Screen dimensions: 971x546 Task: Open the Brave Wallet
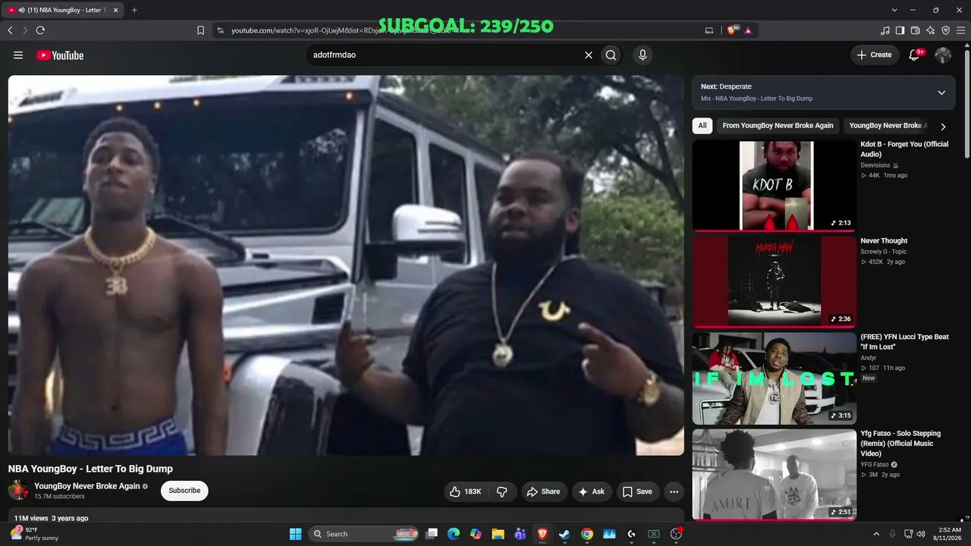[916, 30]
